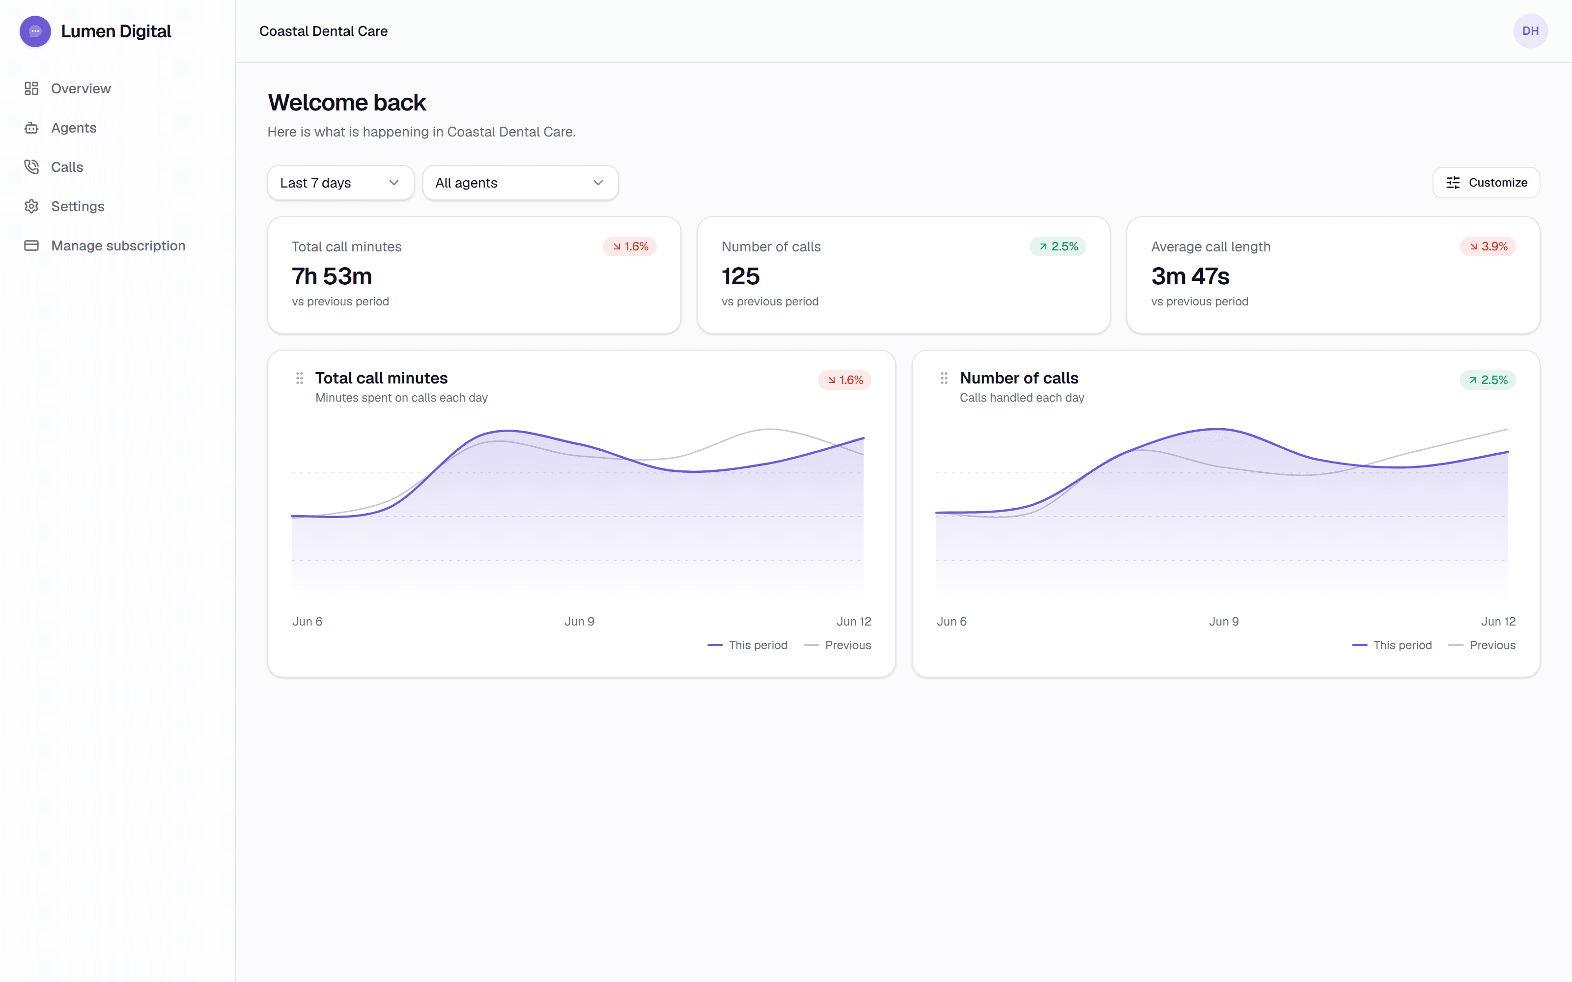Click the Welcome back heading
This screenshot has width=1572, height=982.
tap(347, 103)
